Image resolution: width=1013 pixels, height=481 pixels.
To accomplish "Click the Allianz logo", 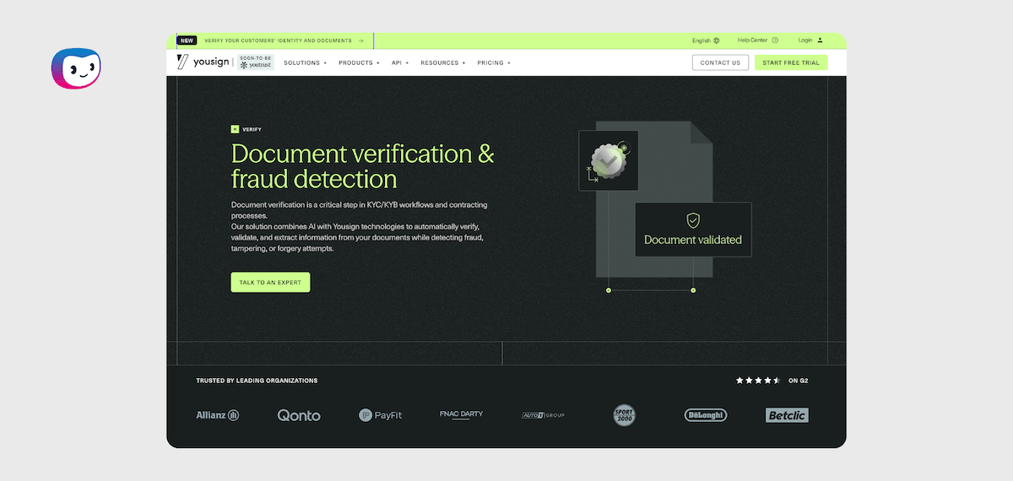I will pyautogui.click(x=218, y=415).
